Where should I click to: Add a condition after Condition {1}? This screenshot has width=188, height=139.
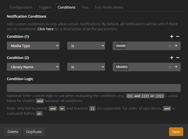coord(172,37)
